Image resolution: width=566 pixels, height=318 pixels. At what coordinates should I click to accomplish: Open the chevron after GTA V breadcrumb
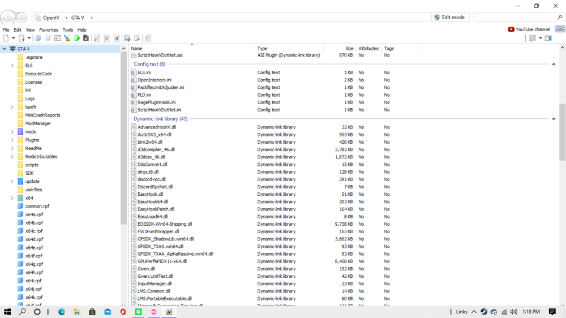click(x=92, y=18)
